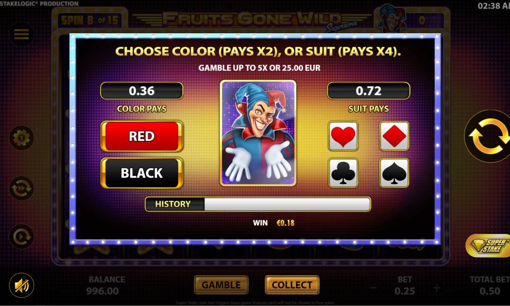Pick the clubs suit card
Image resolution: width=510 pixels, height=306 pixels.
pyautogui.click(x=343, y=173)
